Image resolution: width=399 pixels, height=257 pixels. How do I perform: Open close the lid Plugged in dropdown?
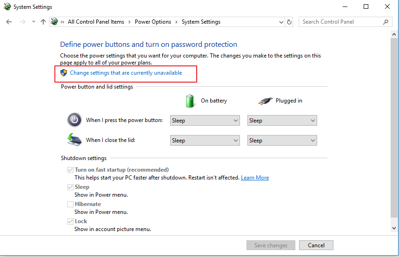click(x=282, y=141)
